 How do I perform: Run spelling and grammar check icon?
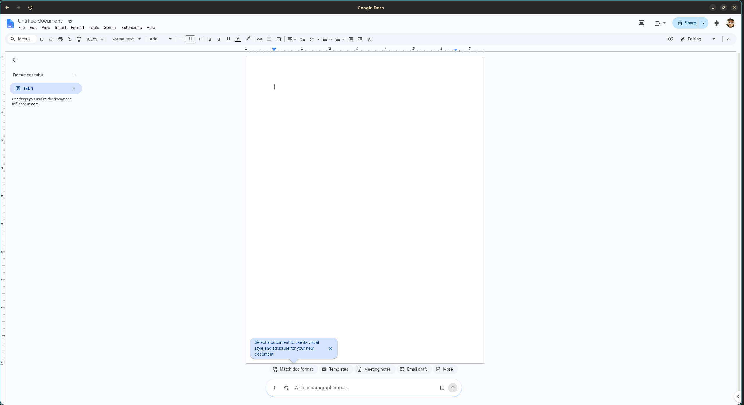[x=70, y=39]
